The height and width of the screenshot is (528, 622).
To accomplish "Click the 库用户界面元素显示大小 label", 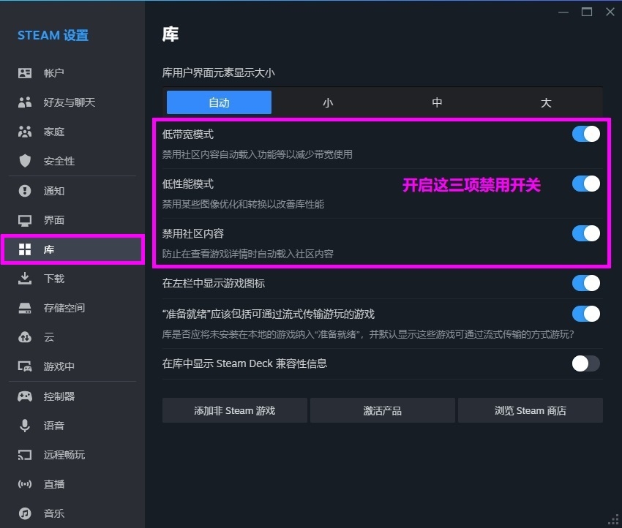I will (x=219, y=72).
